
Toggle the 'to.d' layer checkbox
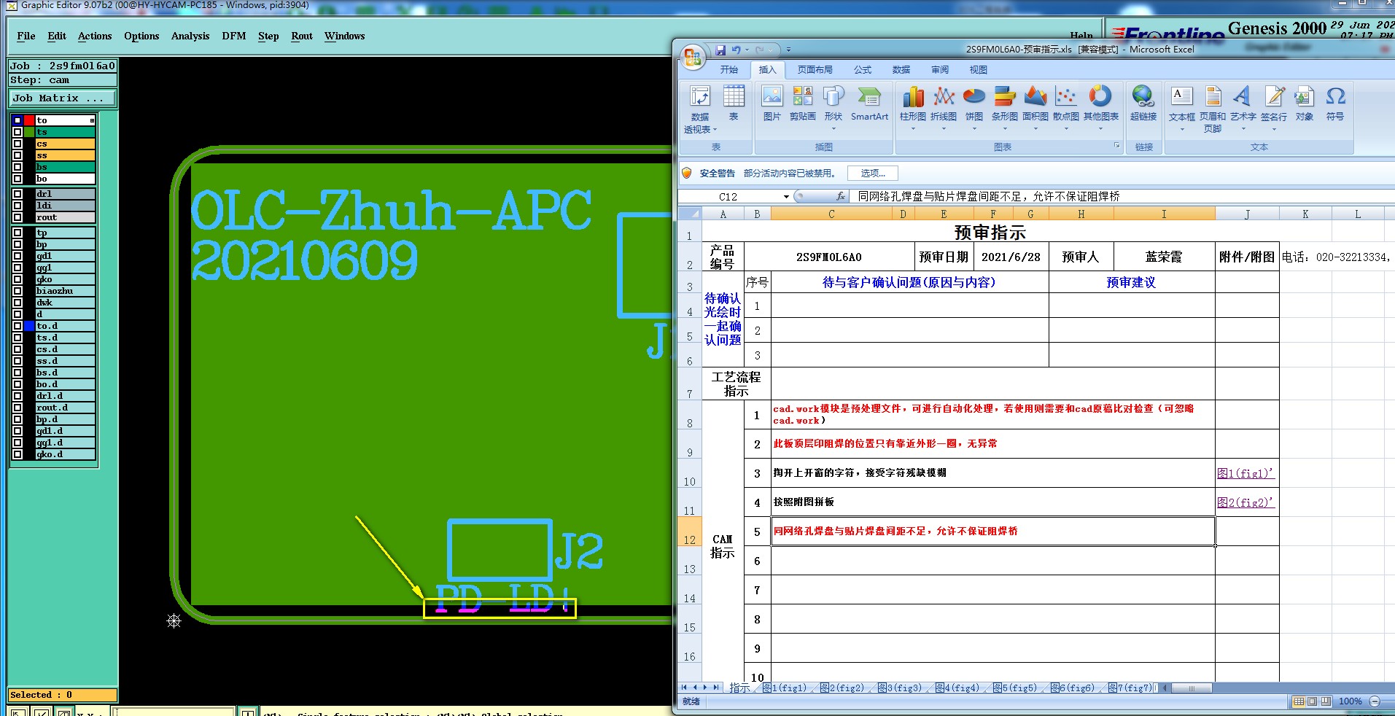[17, 326]
